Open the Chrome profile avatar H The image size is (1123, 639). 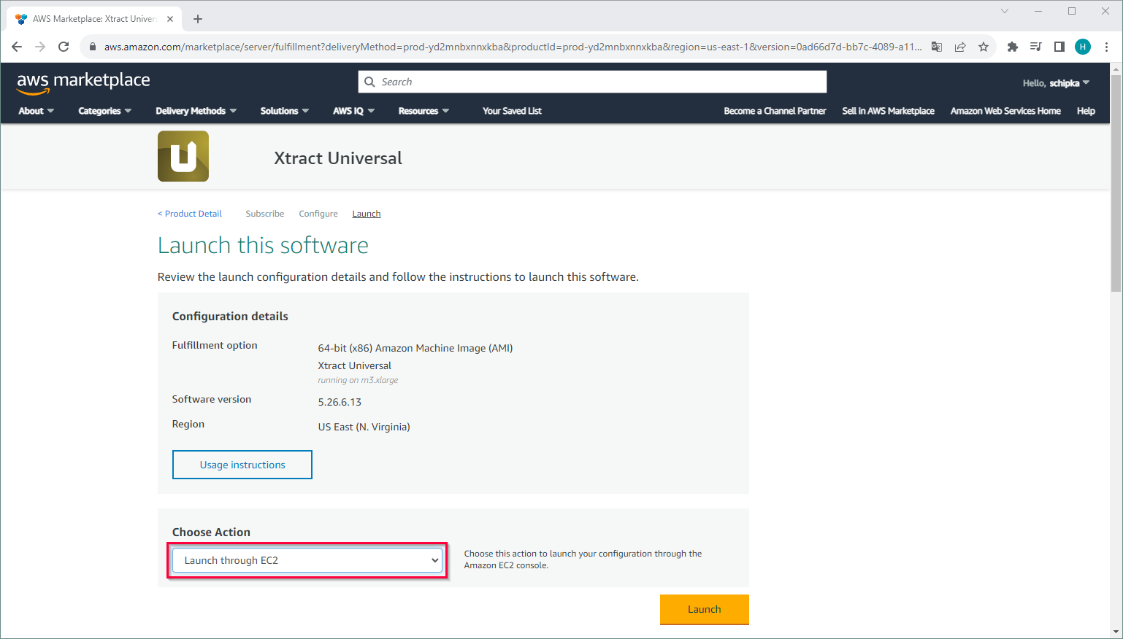pos(1083,47)
